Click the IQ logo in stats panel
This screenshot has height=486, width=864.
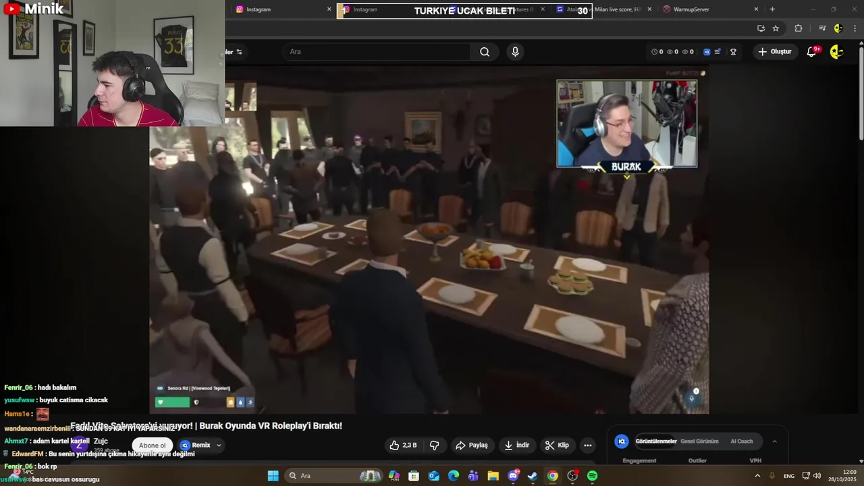pos(622,441)
